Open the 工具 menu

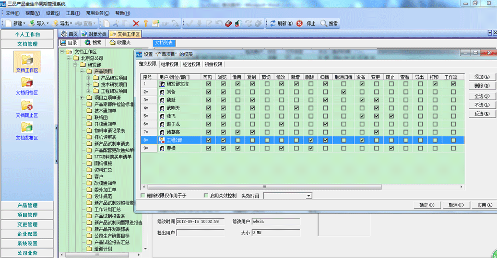pos(73,13)
